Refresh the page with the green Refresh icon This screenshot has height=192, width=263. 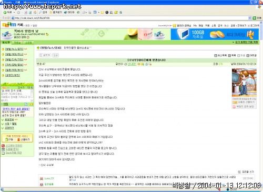[x=30, y=13]
